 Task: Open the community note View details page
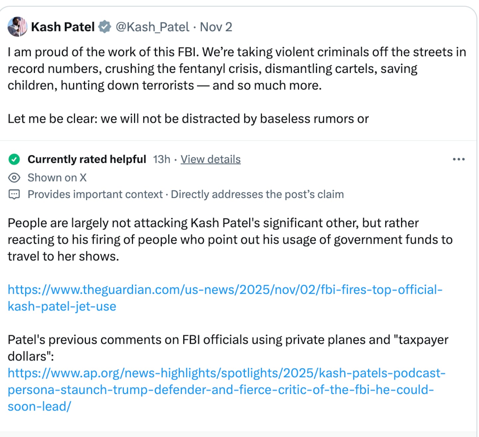(x=211, y=159)
